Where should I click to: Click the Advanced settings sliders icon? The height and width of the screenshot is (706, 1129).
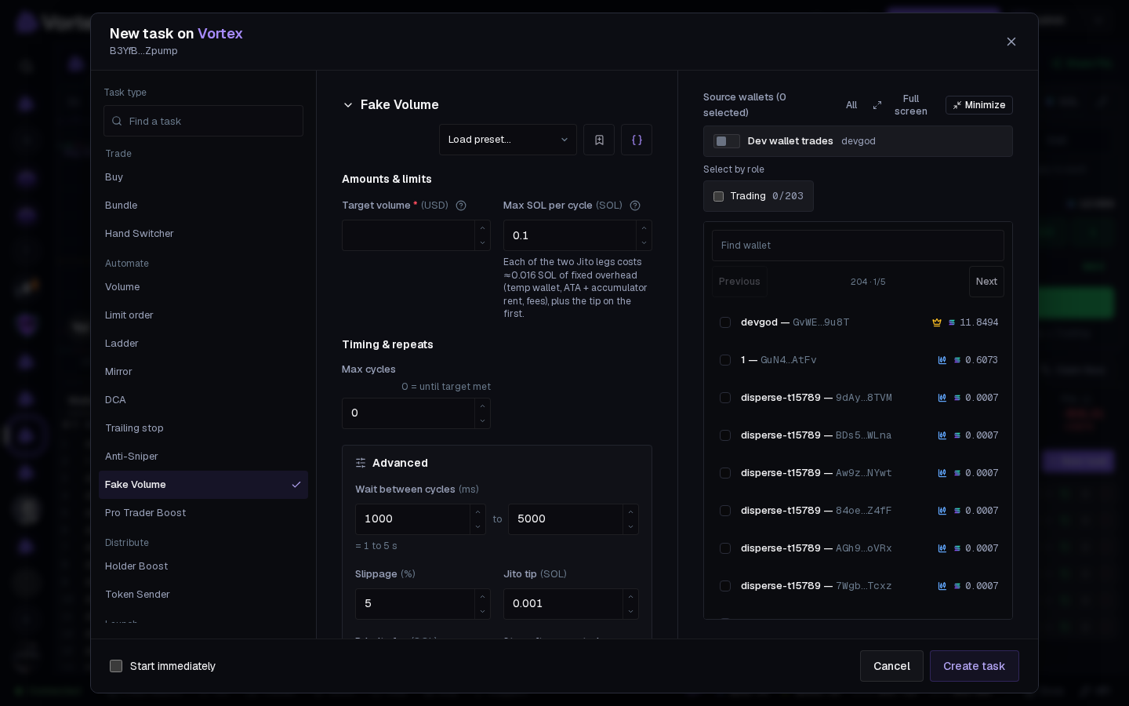361,463
